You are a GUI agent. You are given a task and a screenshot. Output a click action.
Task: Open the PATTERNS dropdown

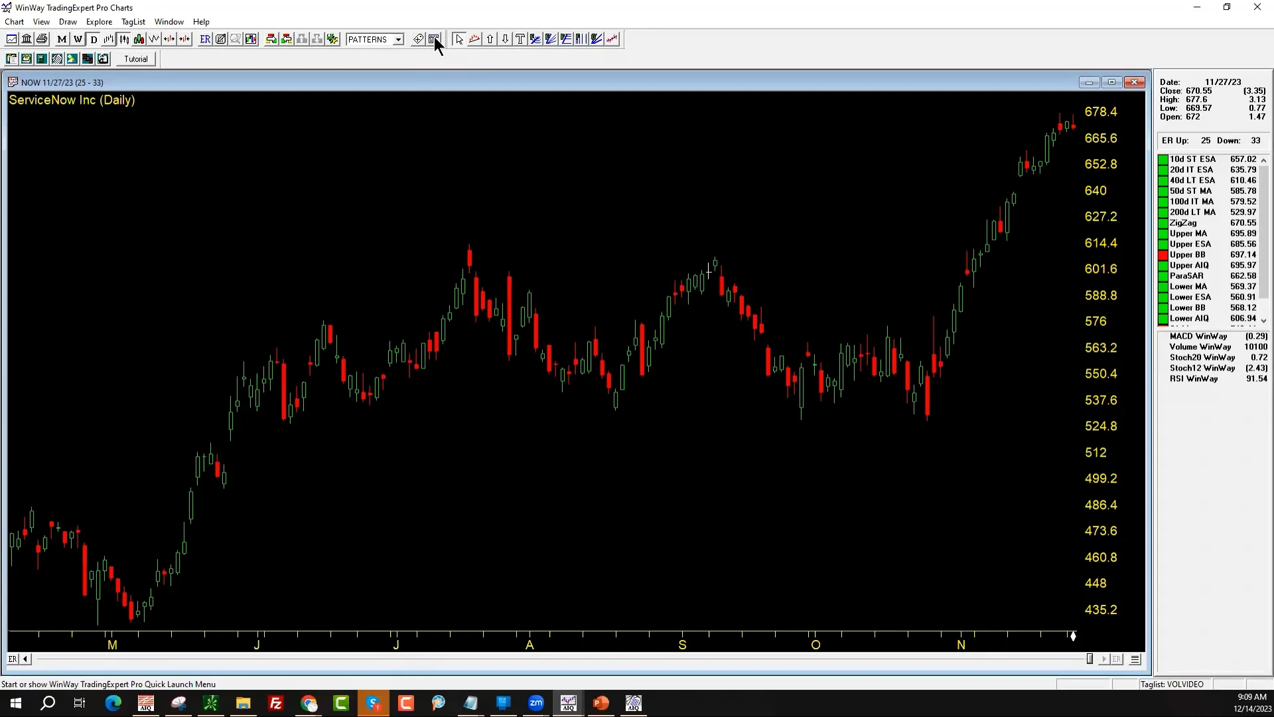pyautogui.click(x=397, y=39)
